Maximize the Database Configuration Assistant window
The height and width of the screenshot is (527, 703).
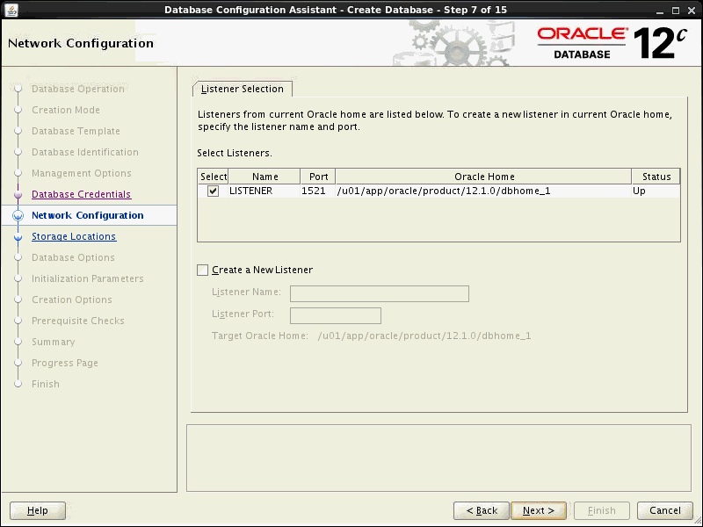(675, 11)
